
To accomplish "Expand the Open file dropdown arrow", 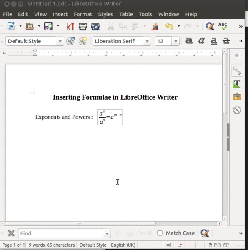I will 39,26.
